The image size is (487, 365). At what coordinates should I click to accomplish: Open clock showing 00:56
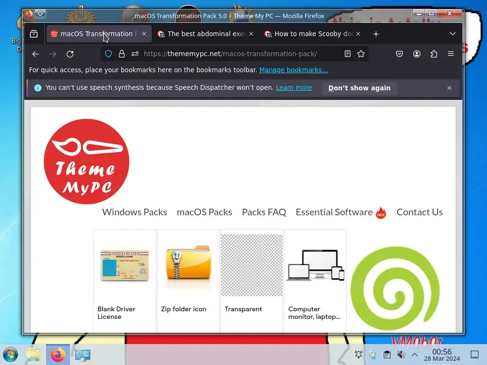pyautogui.click(x=442, y=355)
